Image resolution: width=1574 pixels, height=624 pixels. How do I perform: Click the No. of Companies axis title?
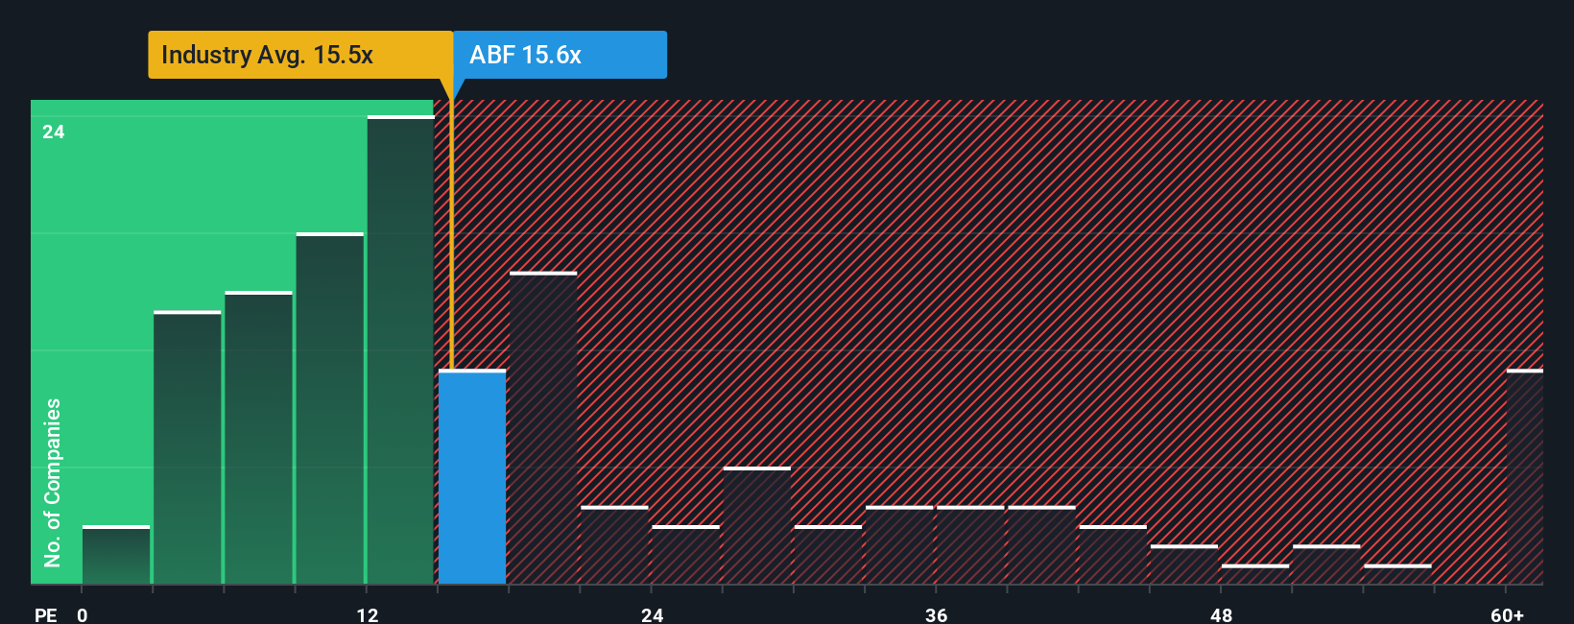pos(53,483)
